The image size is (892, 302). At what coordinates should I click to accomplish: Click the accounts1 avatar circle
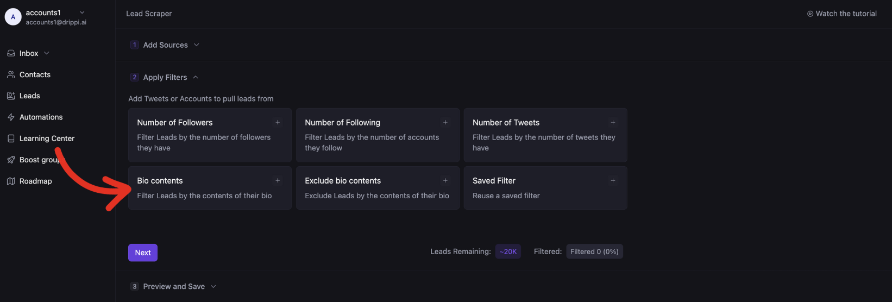[x=13, y=17]
